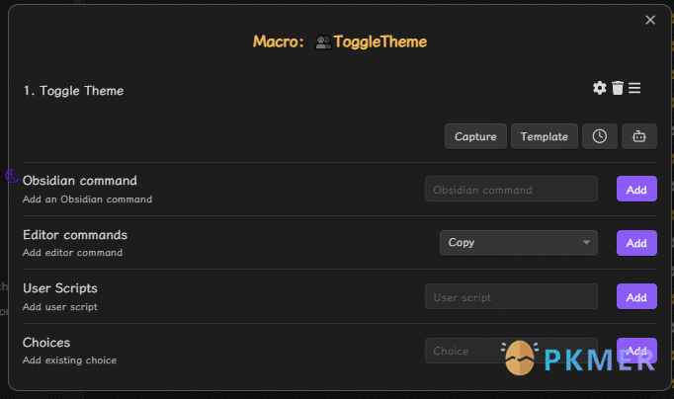Open settings gear for Toggle Theme command
This screenshot has width=674, height=399.
point(599,88)
